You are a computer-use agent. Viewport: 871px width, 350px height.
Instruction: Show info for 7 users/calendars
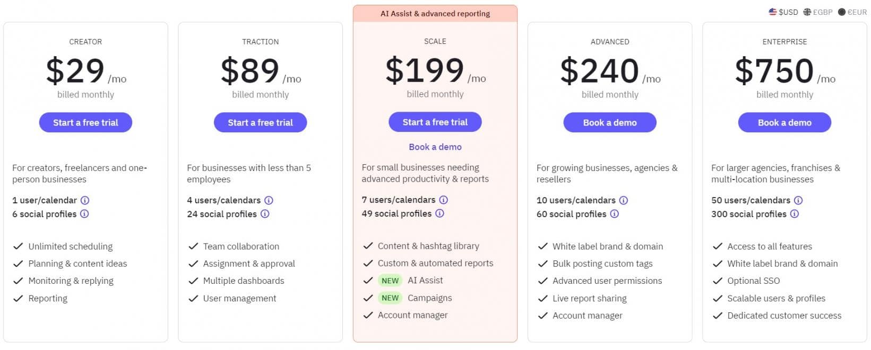click(x=444, y=200)
